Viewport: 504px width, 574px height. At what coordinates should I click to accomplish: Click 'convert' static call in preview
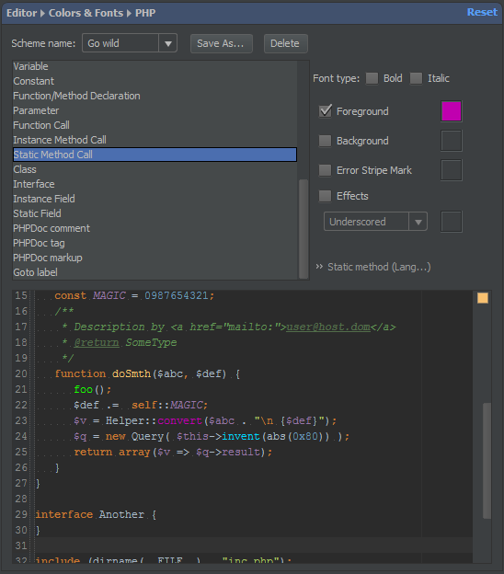tap(179, 420)
